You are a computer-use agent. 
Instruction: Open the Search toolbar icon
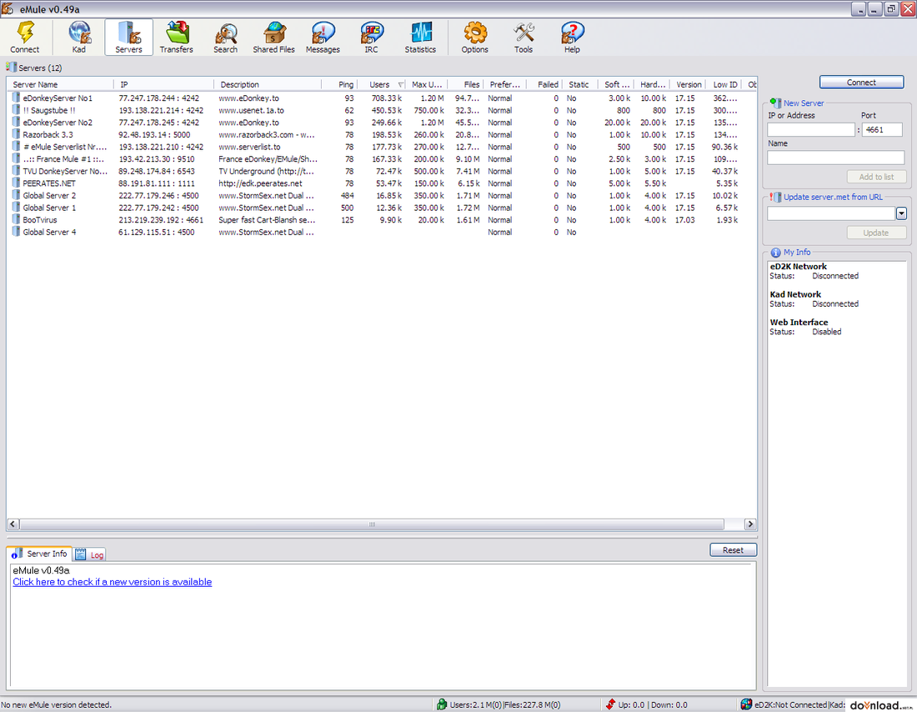click(226, 34)
